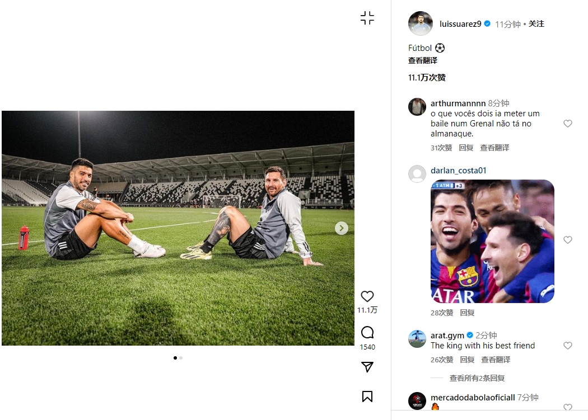Follow luissuarez9 with the 关注 button
Viewport: 588px width, 420px height.
tap(536, 24)
